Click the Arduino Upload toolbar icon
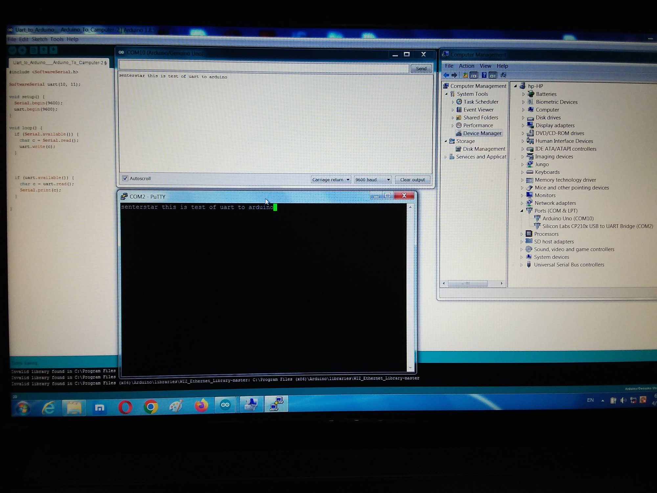Image resolution: width=657 pixels, height=493 pixels. pos(22,50)
